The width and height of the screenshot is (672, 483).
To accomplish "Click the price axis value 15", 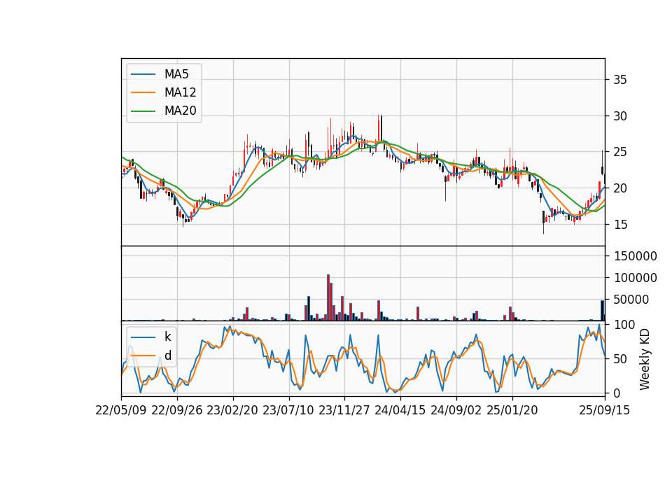I will (x=620, y=225).
